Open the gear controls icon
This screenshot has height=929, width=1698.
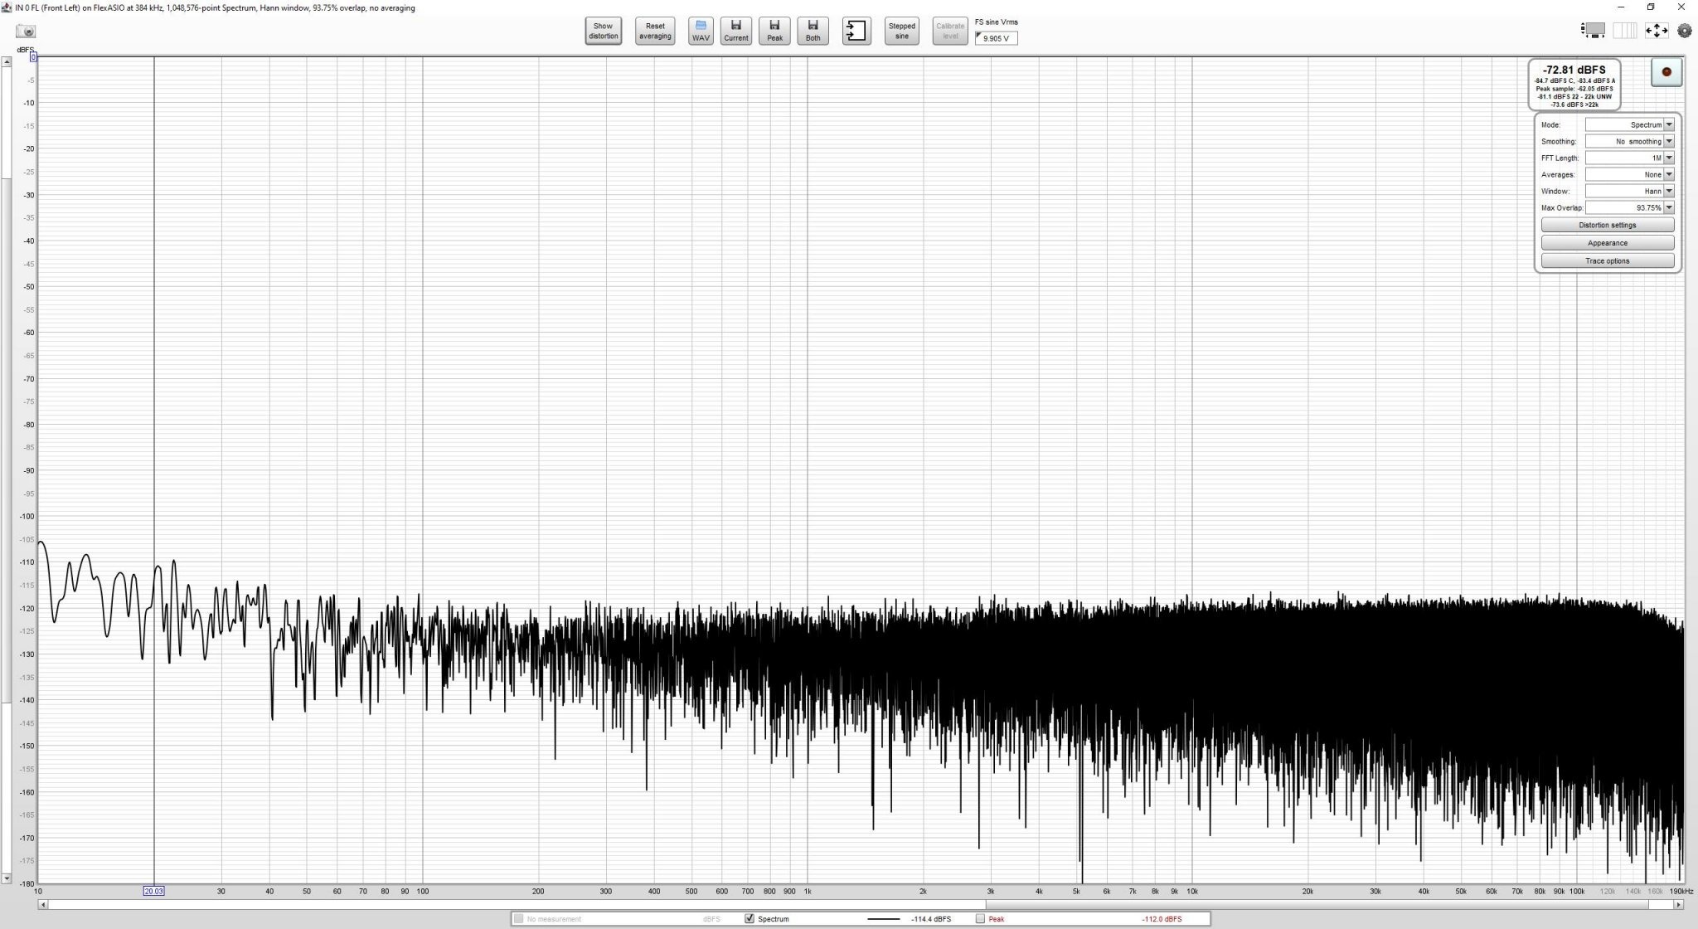1684,31
